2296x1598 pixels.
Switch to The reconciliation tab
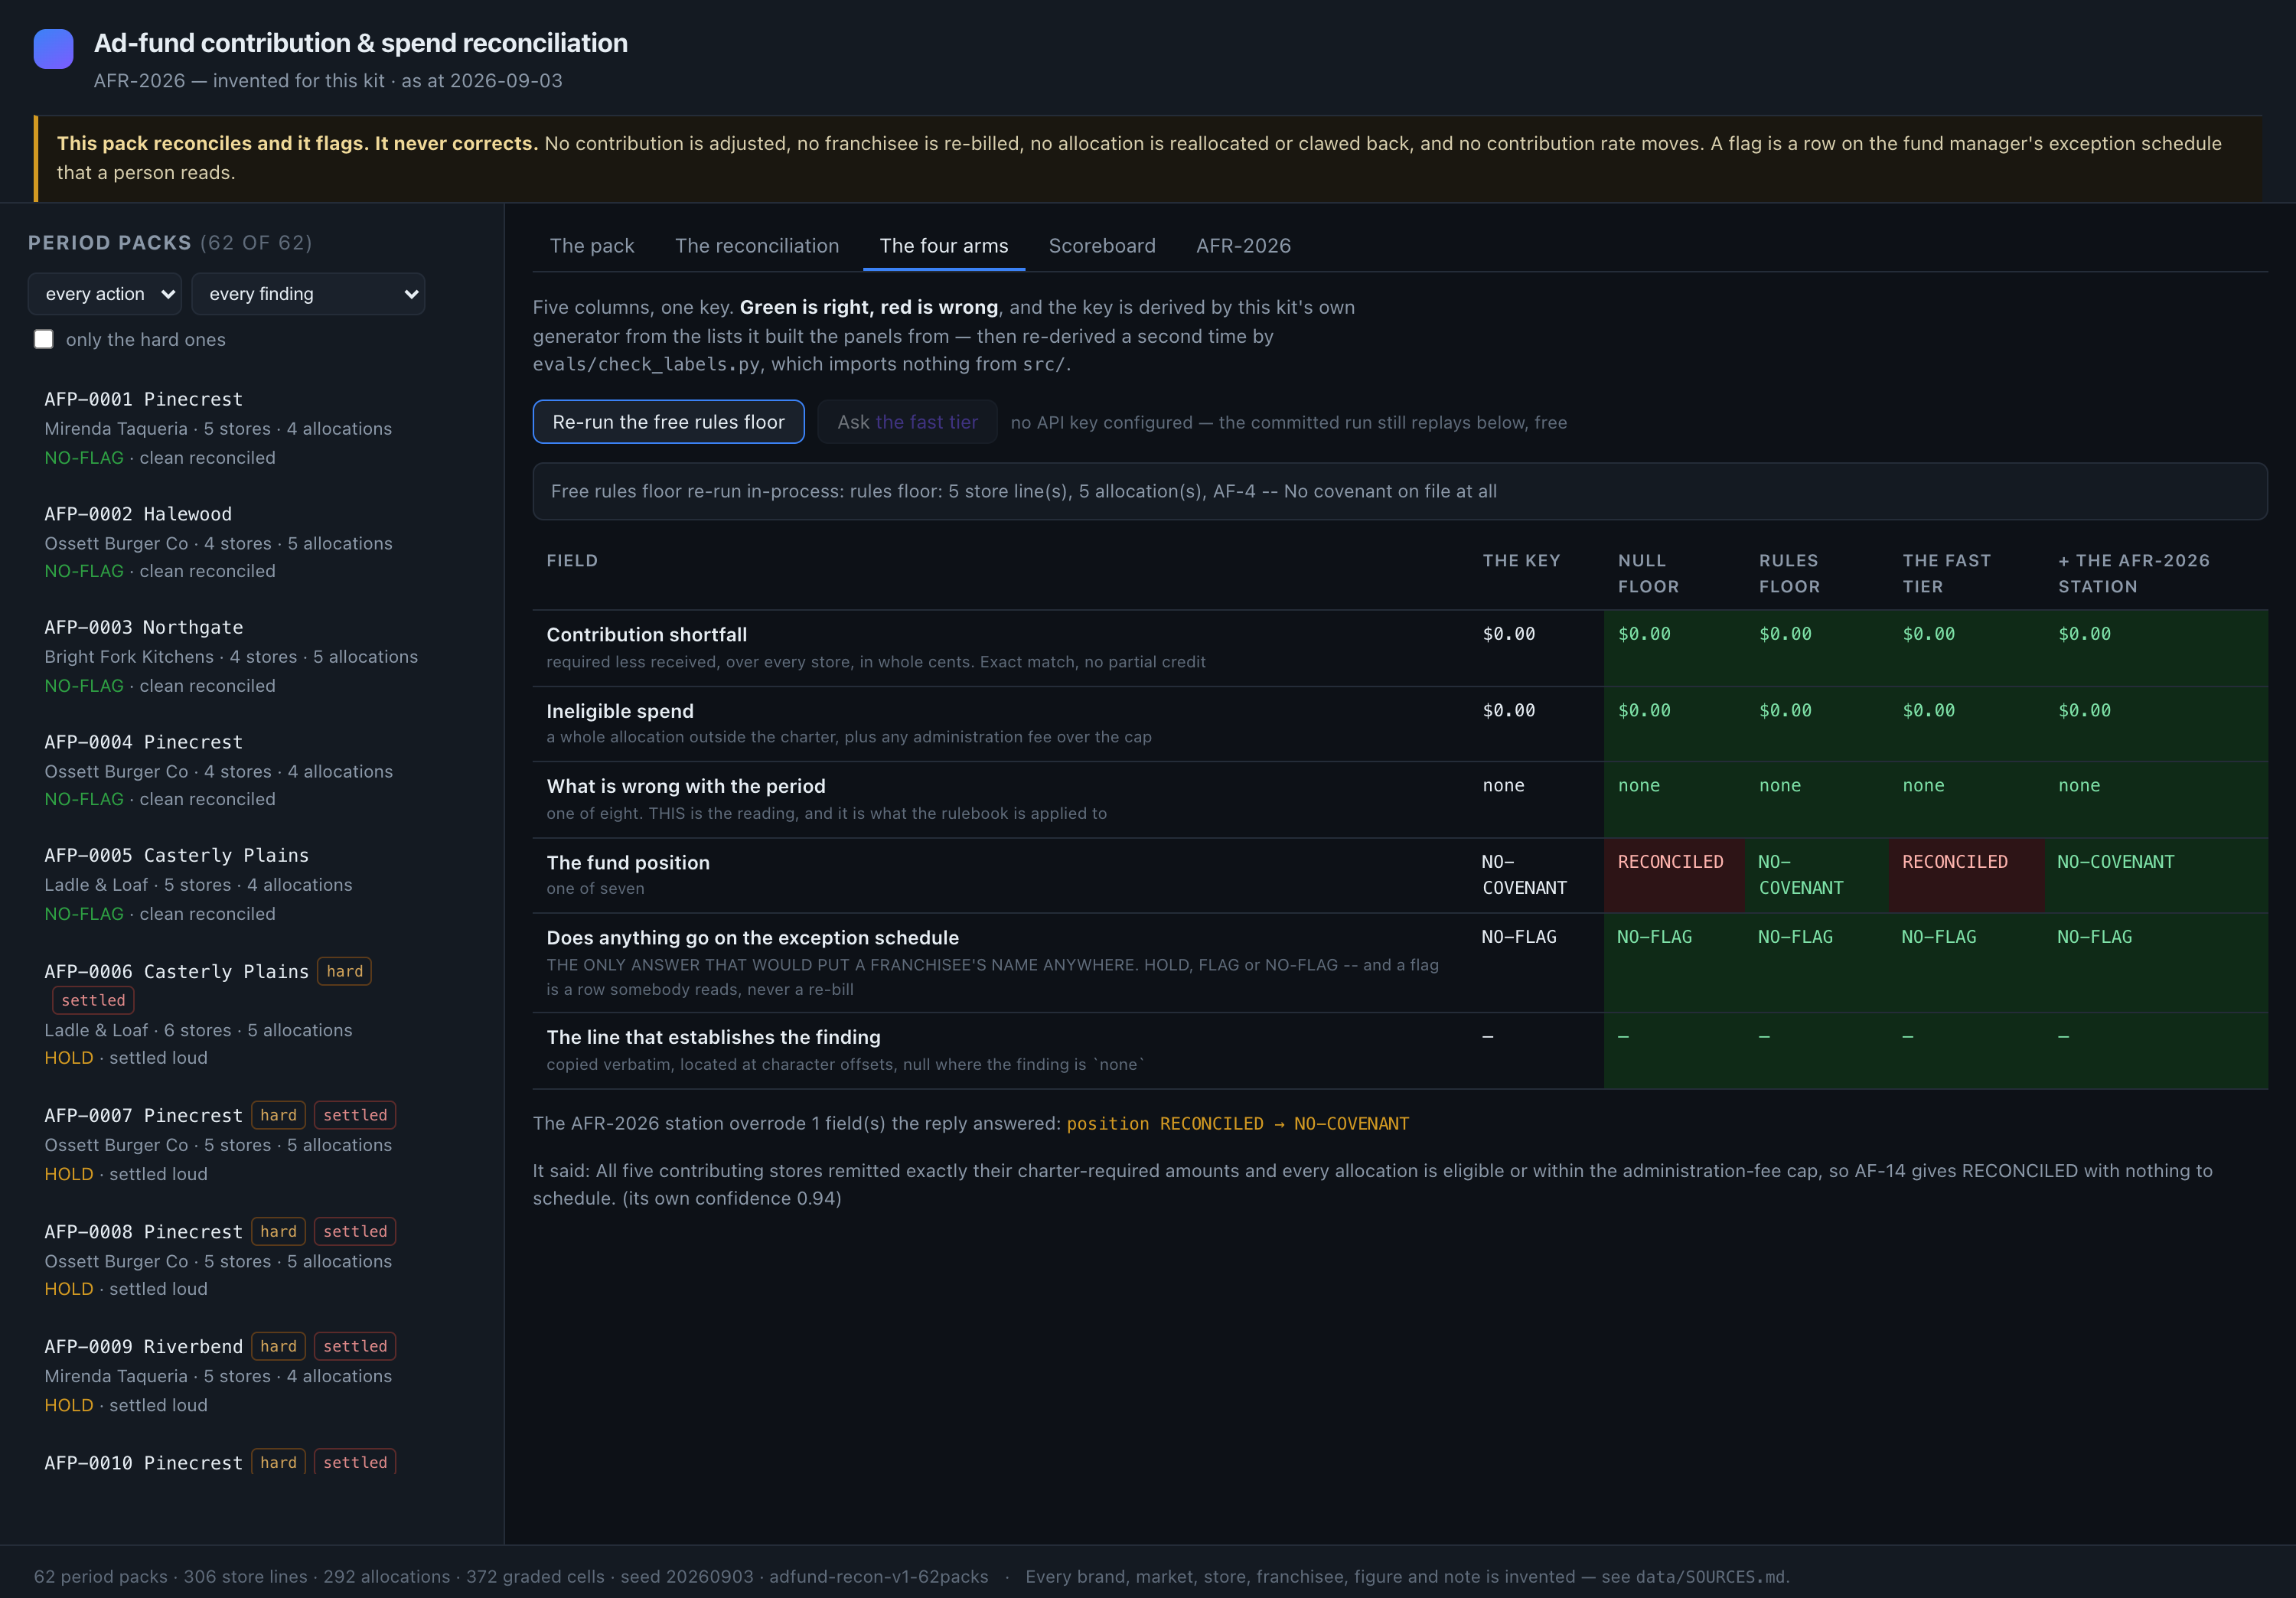(x=757, y=246)
